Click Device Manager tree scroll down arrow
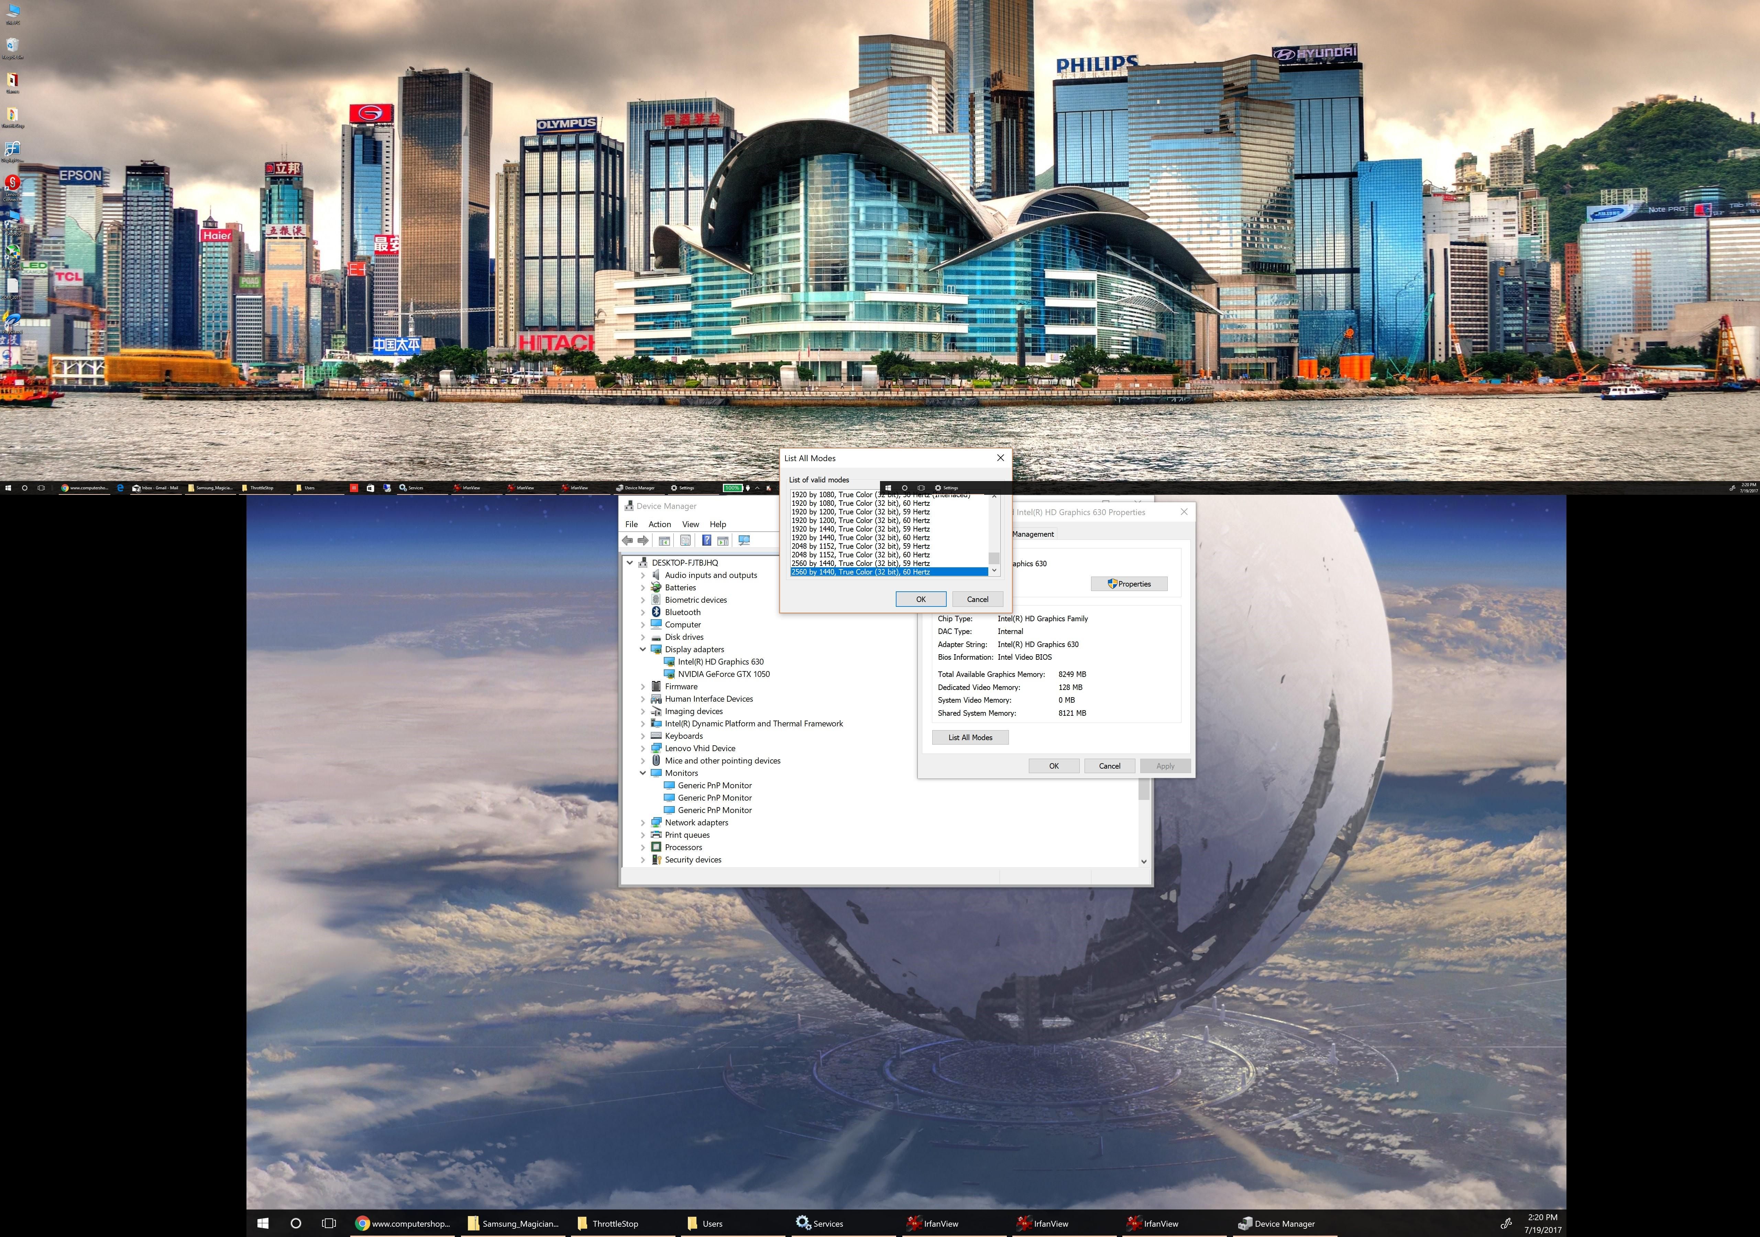 [1144, 861]
